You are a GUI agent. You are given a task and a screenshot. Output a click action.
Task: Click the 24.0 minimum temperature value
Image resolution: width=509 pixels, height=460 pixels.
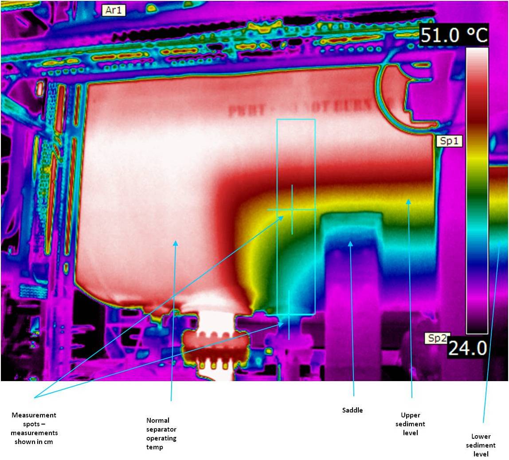click(468, 348)
